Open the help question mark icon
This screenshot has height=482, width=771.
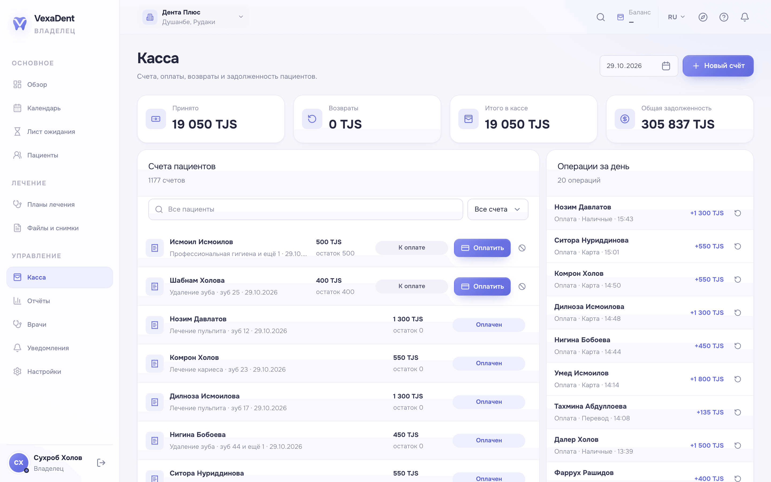[724, 17]
